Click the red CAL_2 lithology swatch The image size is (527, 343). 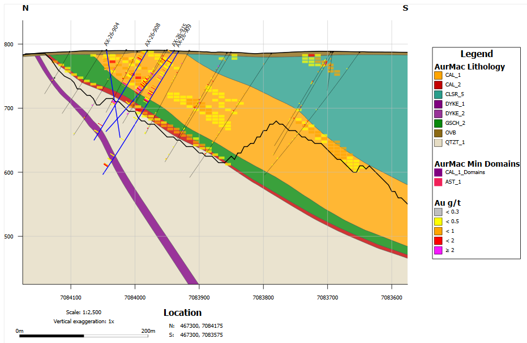tap(438, 85)
